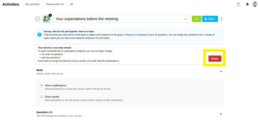Image resolution: width=259 pixels, height=127 pixels.
Task: Toggle the Allow modifications checkbox
Action: point(42,85)
